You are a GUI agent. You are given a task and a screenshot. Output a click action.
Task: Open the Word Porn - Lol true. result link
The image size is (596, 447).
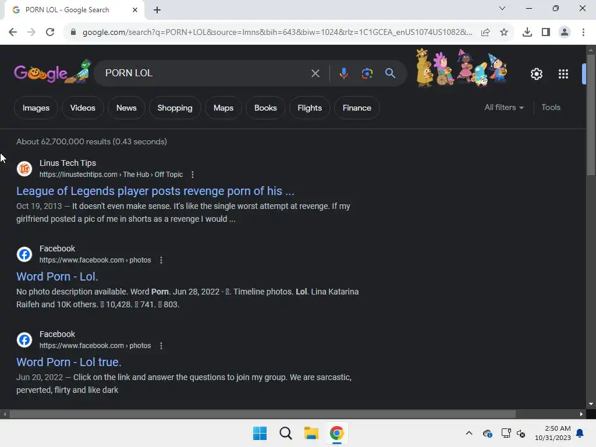click(x=69, y=362)
